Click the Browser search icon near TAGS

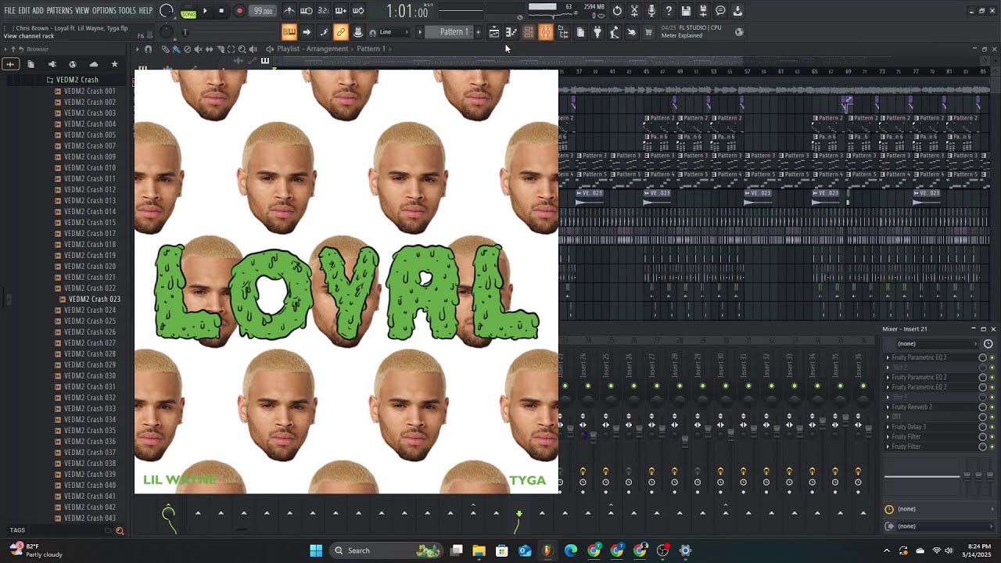pos(120,531)
